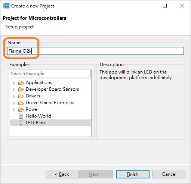Expand the Developer Board Sensors chevron
This screenshot has width=191, height=184.
[14, 90]
